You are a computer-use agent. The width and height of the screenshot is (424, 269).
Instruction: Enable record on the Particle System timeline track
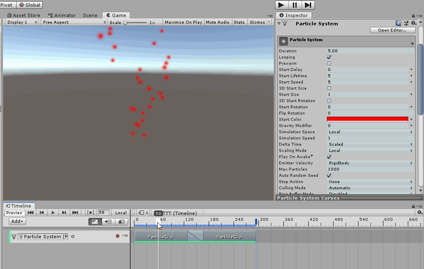pyautogui.click(x=117, y=236)
